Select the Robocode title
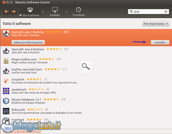Screen dimensions: 172x134 tap(18, 110)
